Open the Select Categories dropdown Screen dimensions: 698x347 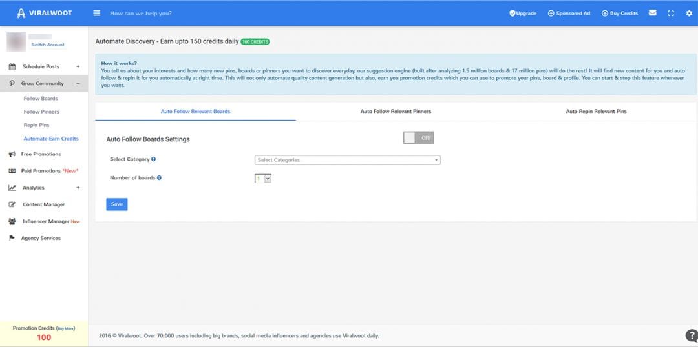click(x=347, y=160)
